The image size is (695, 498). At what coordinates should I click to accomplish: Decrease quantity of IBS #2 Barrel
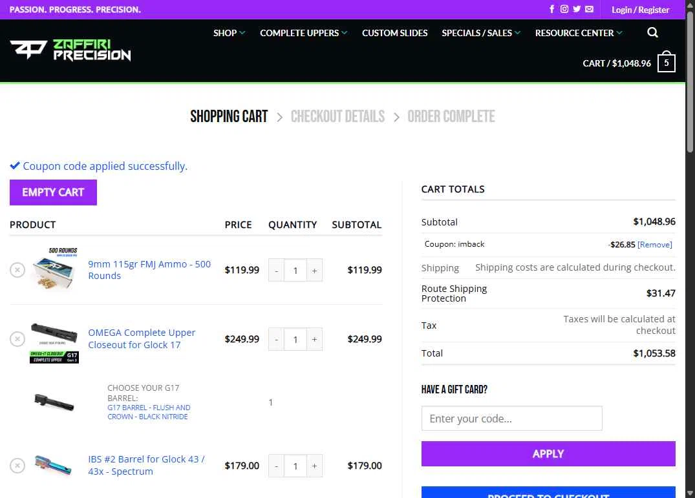[276, 466]
